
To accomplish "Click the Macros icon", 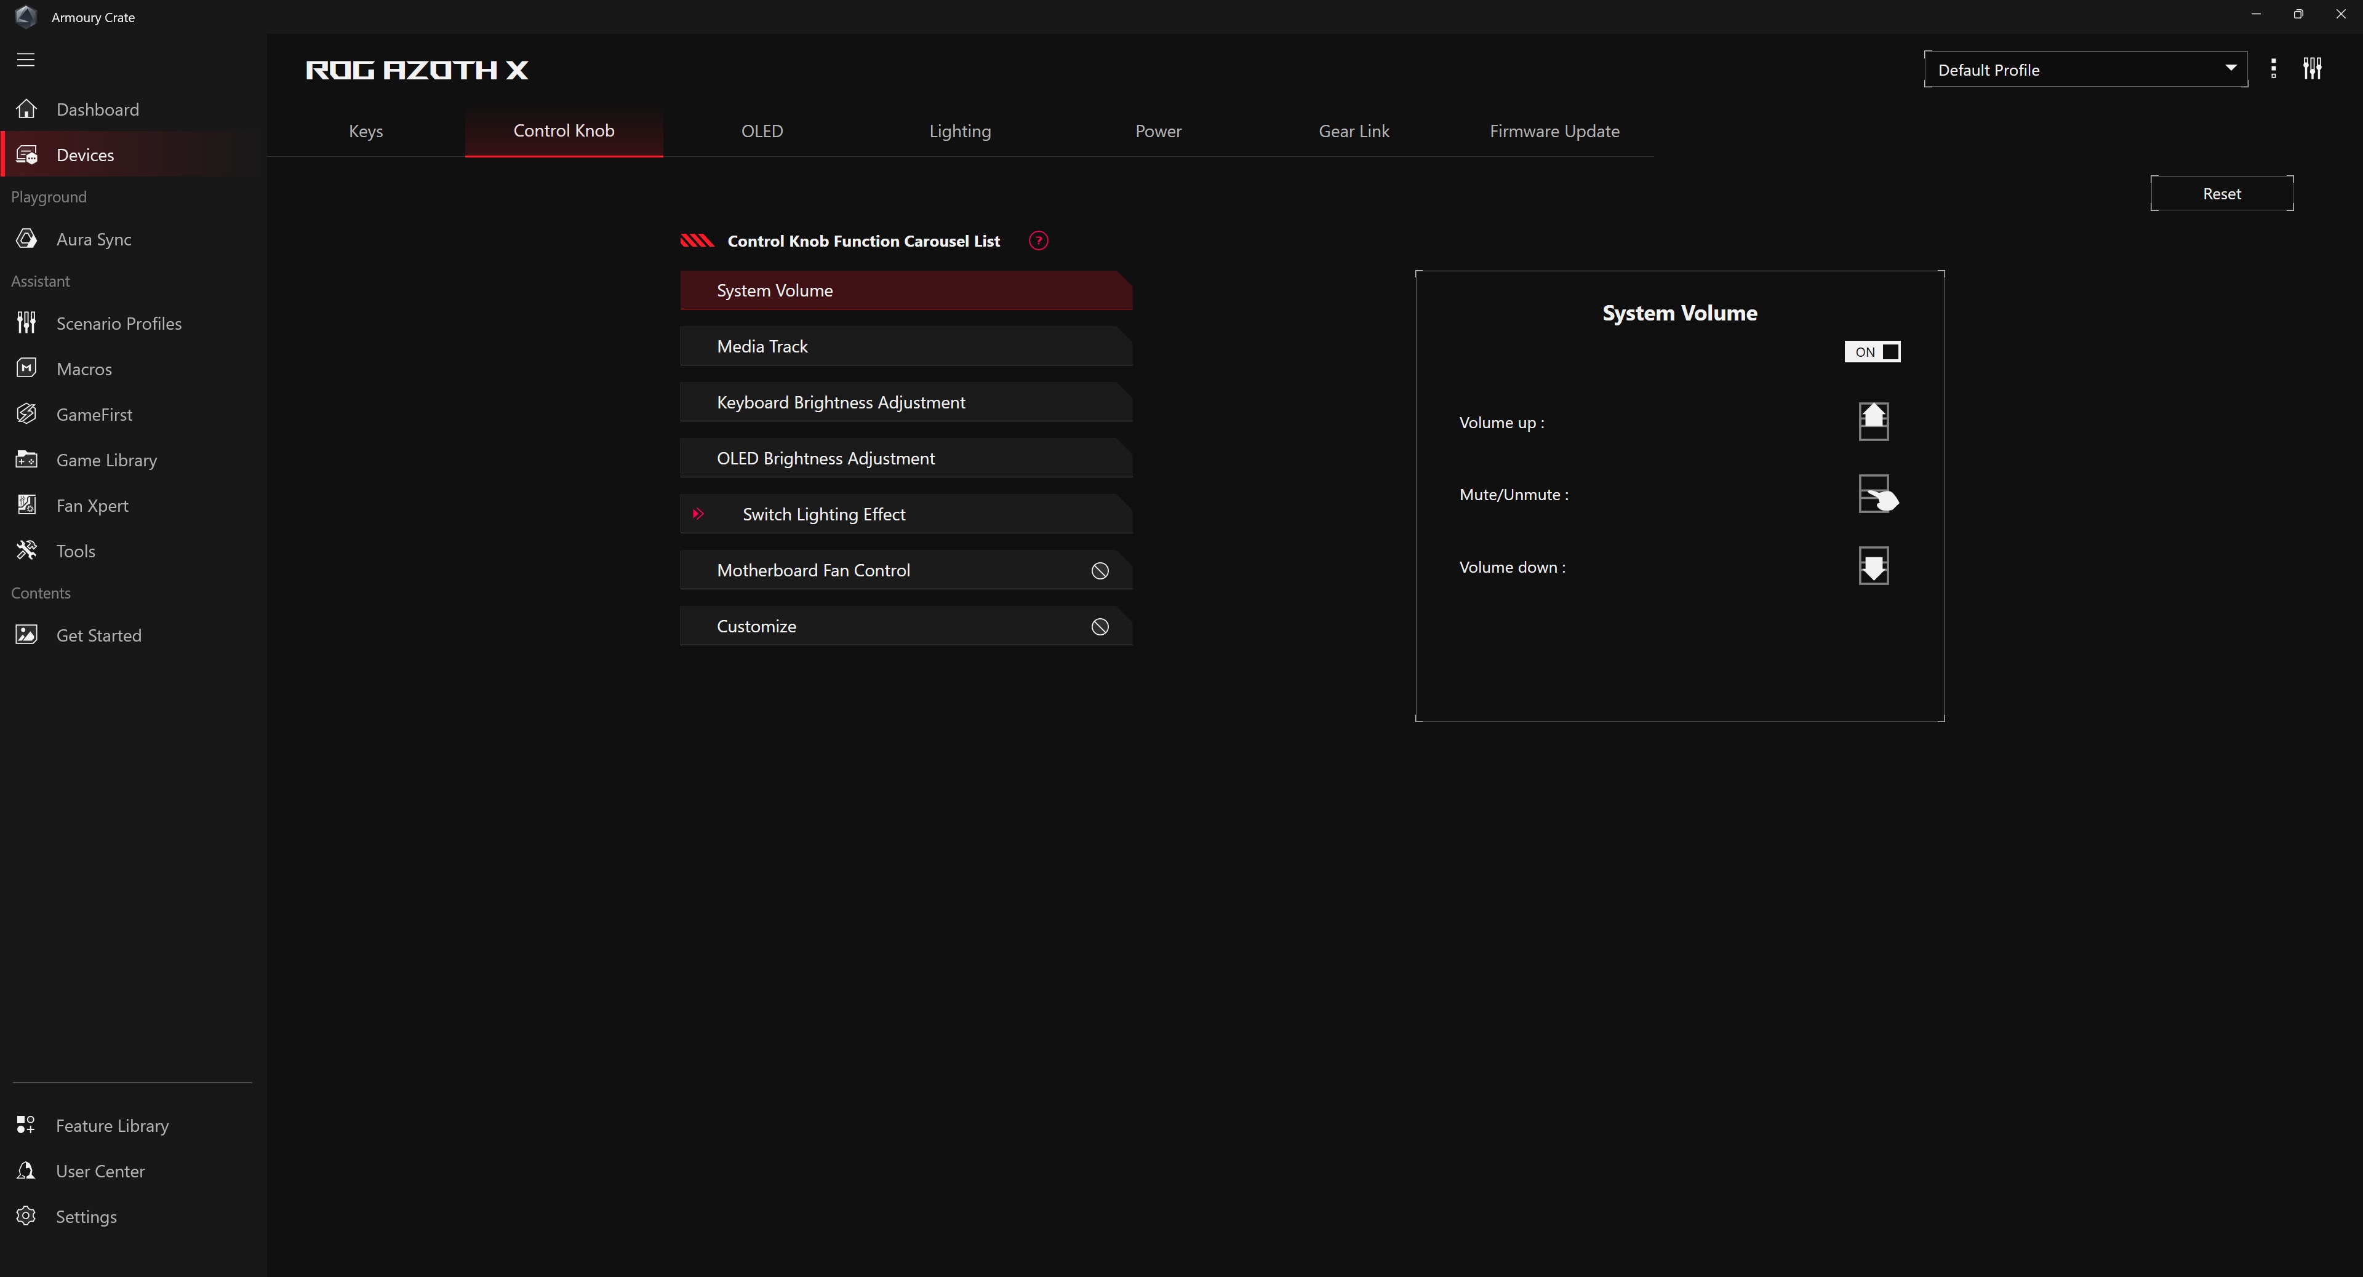I will 26,368.
